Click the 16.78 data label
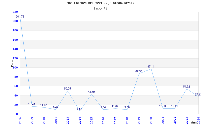The width and height of the screenshot is (201, 125). [x=32, y=104]
